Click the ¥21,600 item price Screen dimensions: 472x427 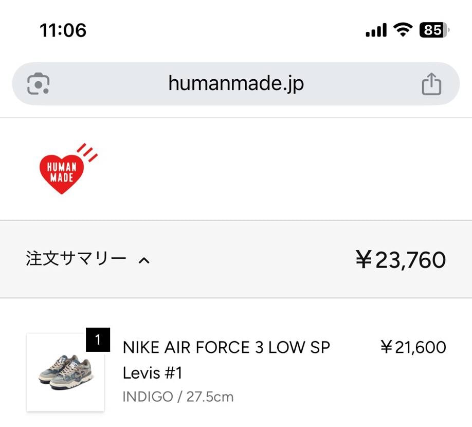[413, 347]
